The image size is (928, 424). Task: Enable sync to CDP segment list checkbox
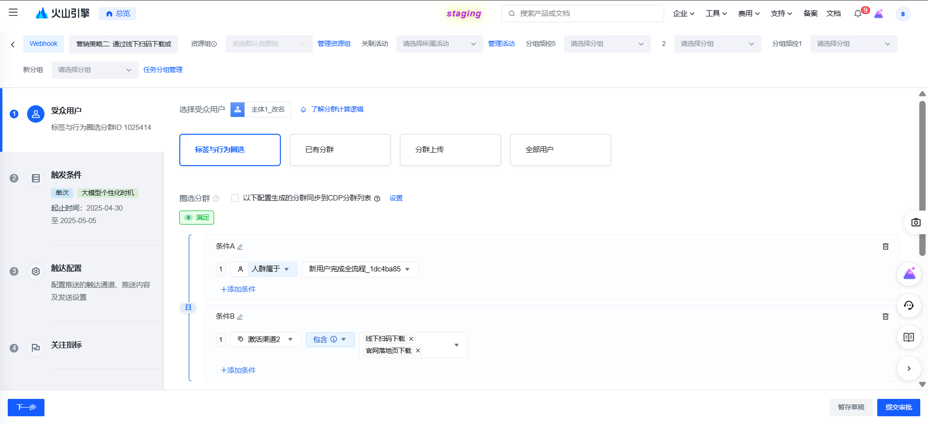point(235,198)
